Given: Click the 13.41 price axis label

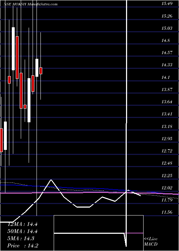Looking at the screenshot, I should tap(167, 114).
